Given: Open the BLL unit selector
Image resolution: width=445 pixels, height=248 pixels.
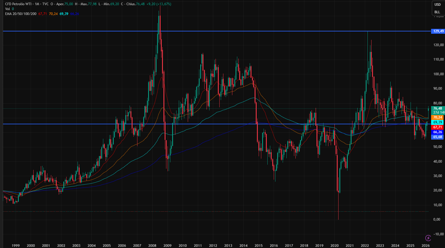Looking at the screenshot, I should 437,12.
